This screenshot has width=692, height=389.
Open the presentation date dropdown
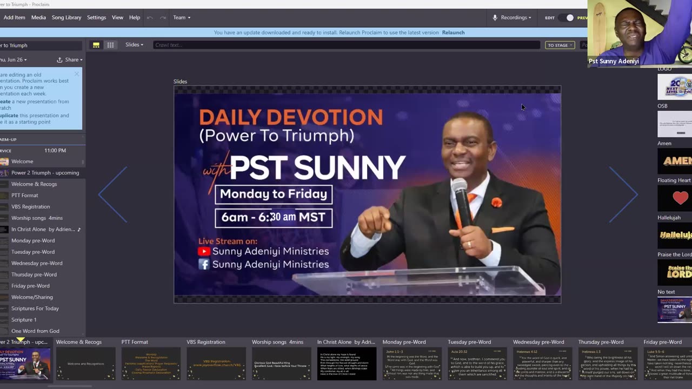coord(14,60)
